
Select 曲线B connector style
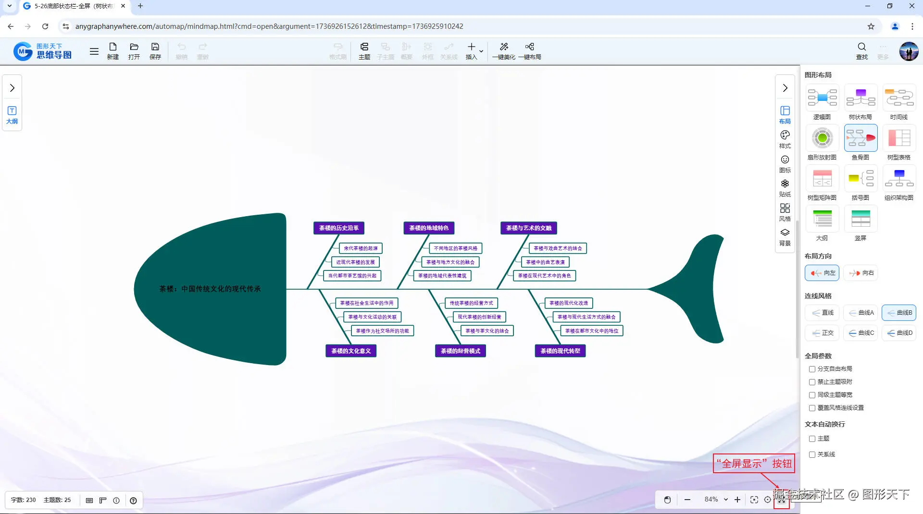click(x=899, y=313)
